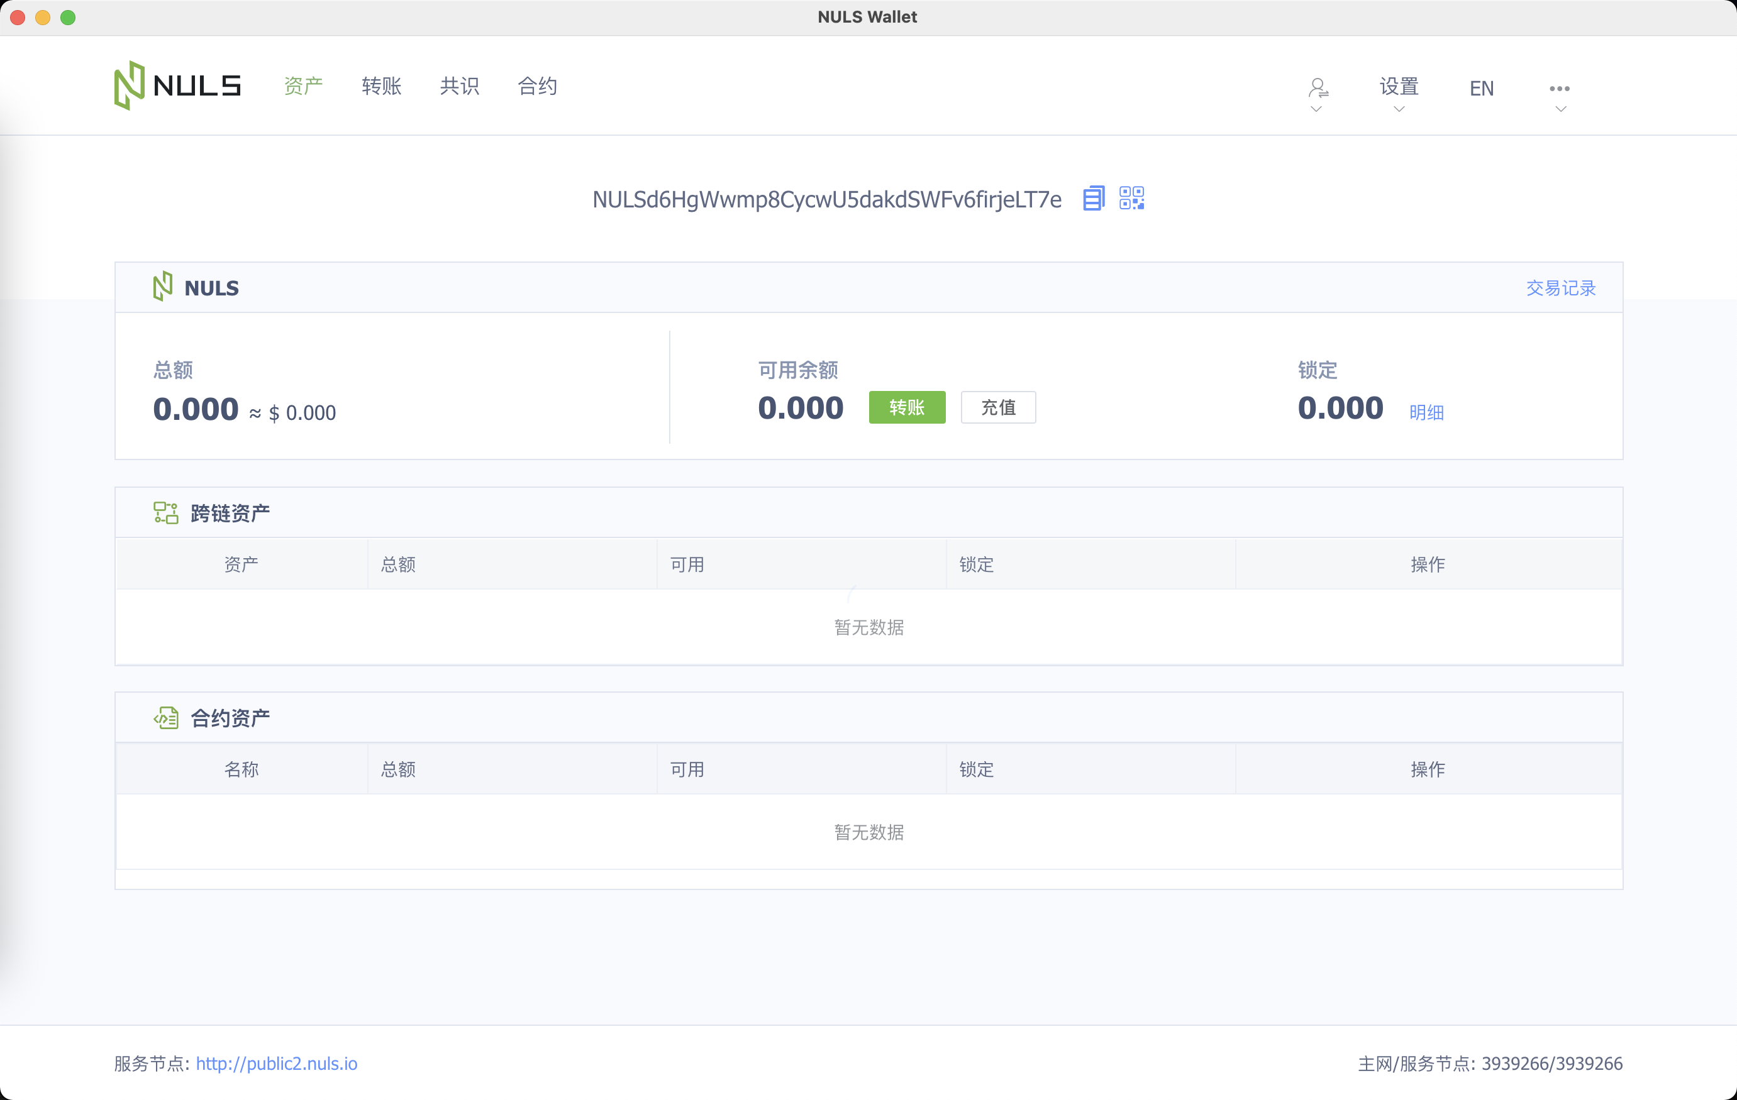
Task: Copy the wallet address icon
Action: 1094,198
